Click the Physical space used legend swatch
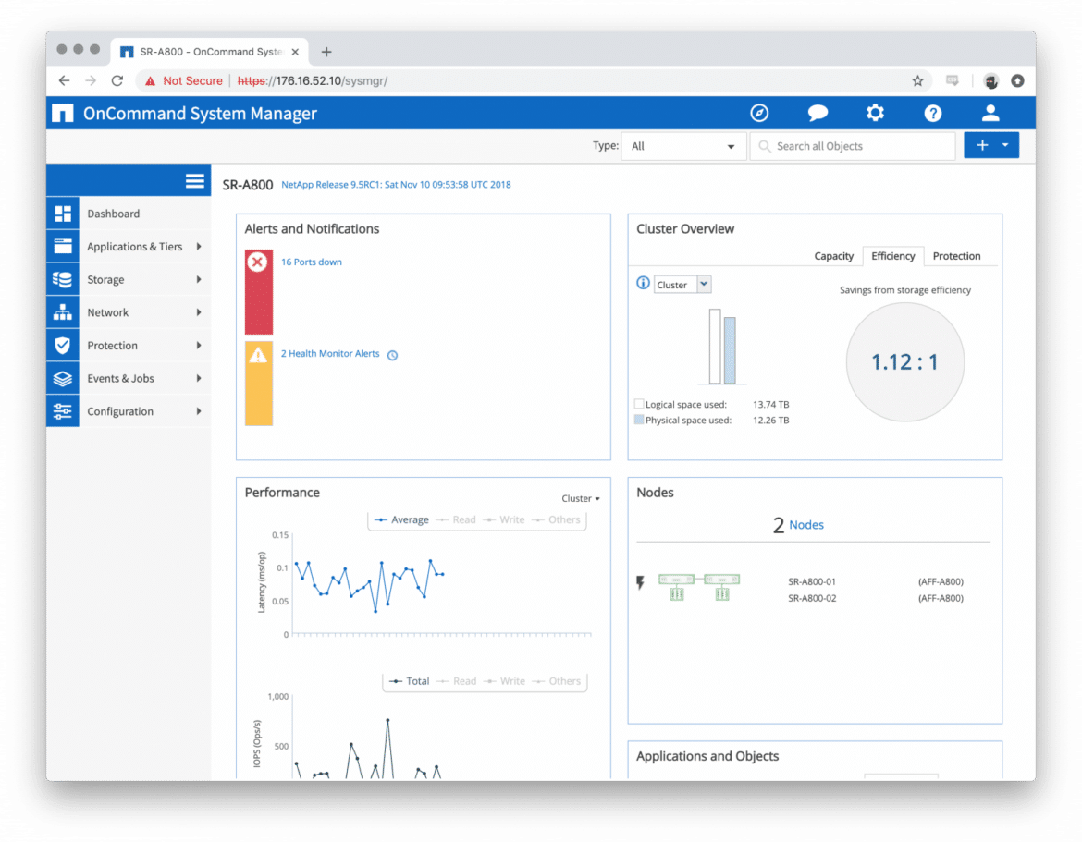This screenshot has width=1082, height=842. [639, 420]
